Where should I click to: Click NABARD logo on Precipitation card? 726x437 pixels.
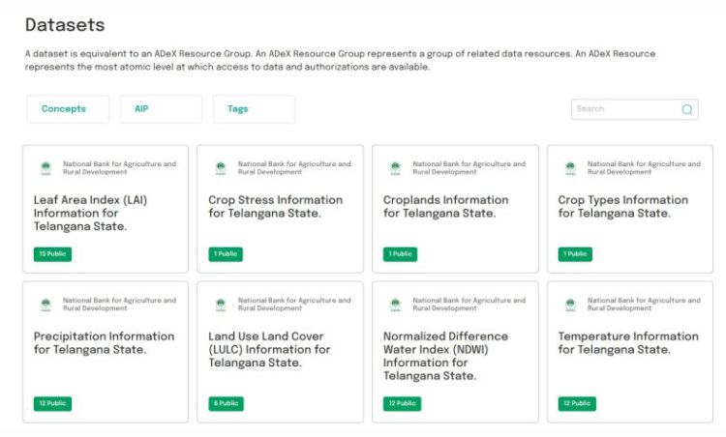pyautogui.click(x=45, y=305)
